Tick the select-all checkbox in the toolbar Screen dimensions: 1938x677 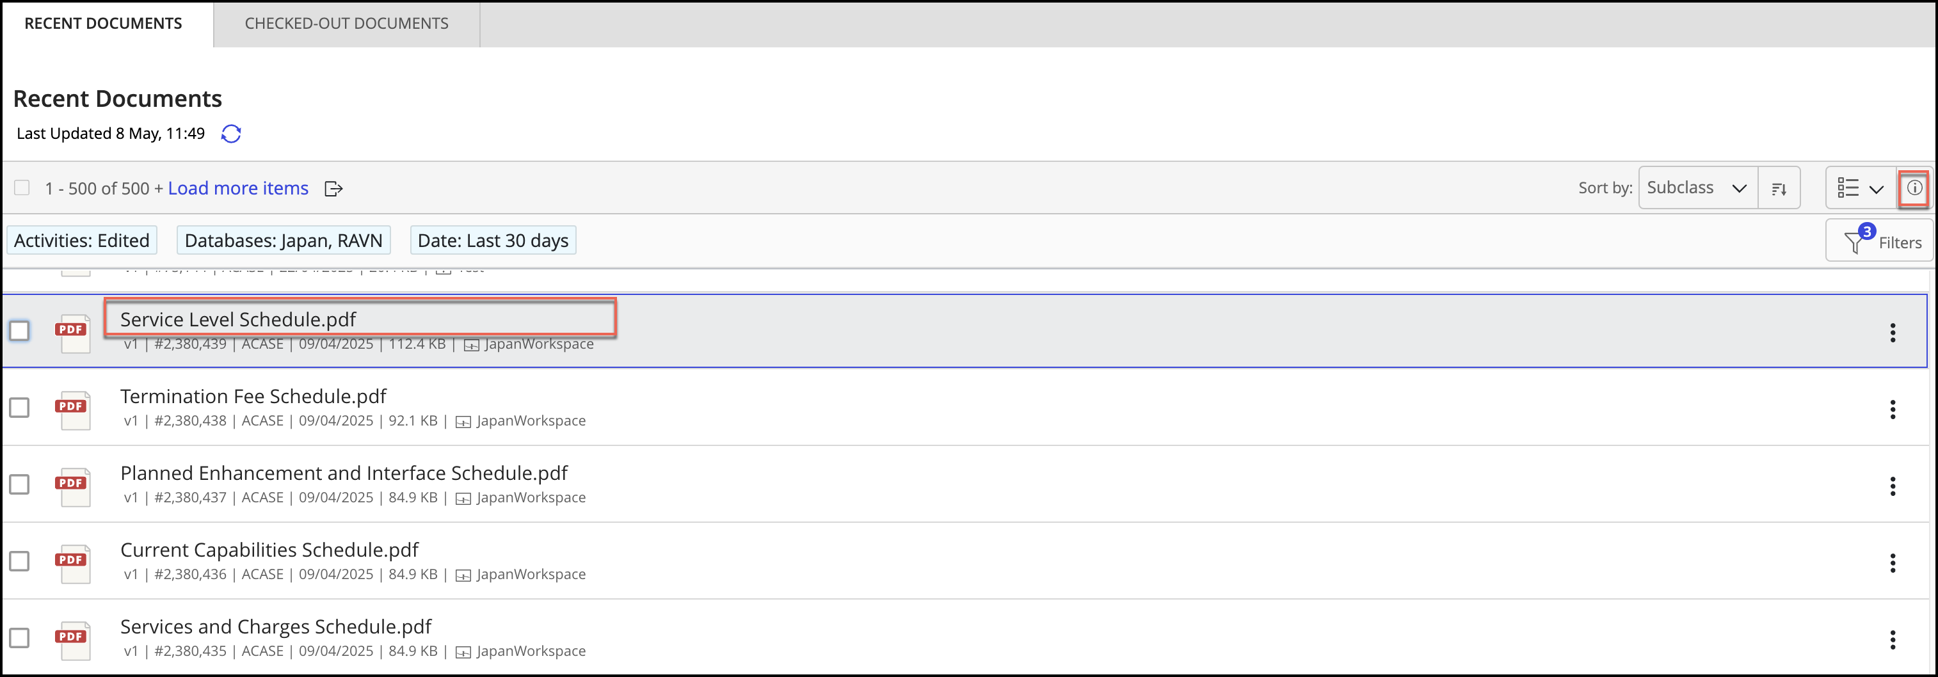coord(22,188)
